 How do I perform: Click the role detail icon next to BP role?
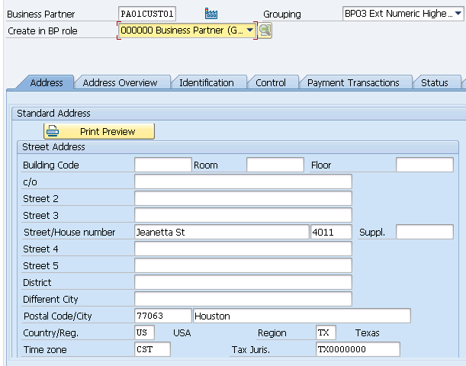pyautogui.click(x=265, y=30)
